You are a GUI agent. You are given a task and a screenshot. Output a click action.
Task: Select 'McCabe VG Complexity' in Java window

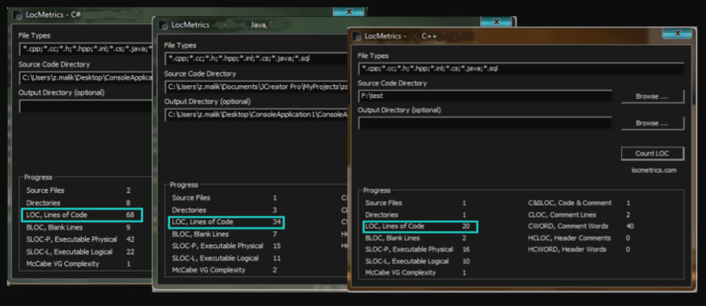[x=209, y=271]
